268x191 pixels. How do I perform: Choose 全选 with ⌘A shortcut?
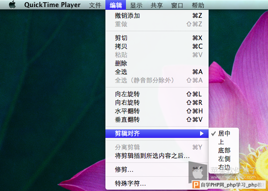click(157, 72)
